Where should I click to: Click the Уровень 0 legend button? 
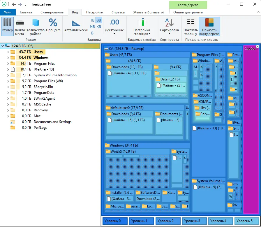click(x=115, y=221)
